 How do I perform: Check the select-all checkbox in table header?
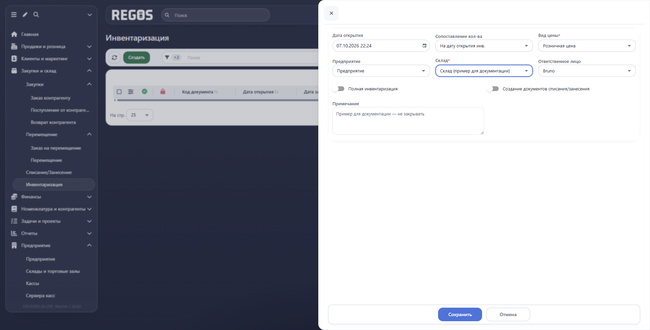tap(119, 92)
